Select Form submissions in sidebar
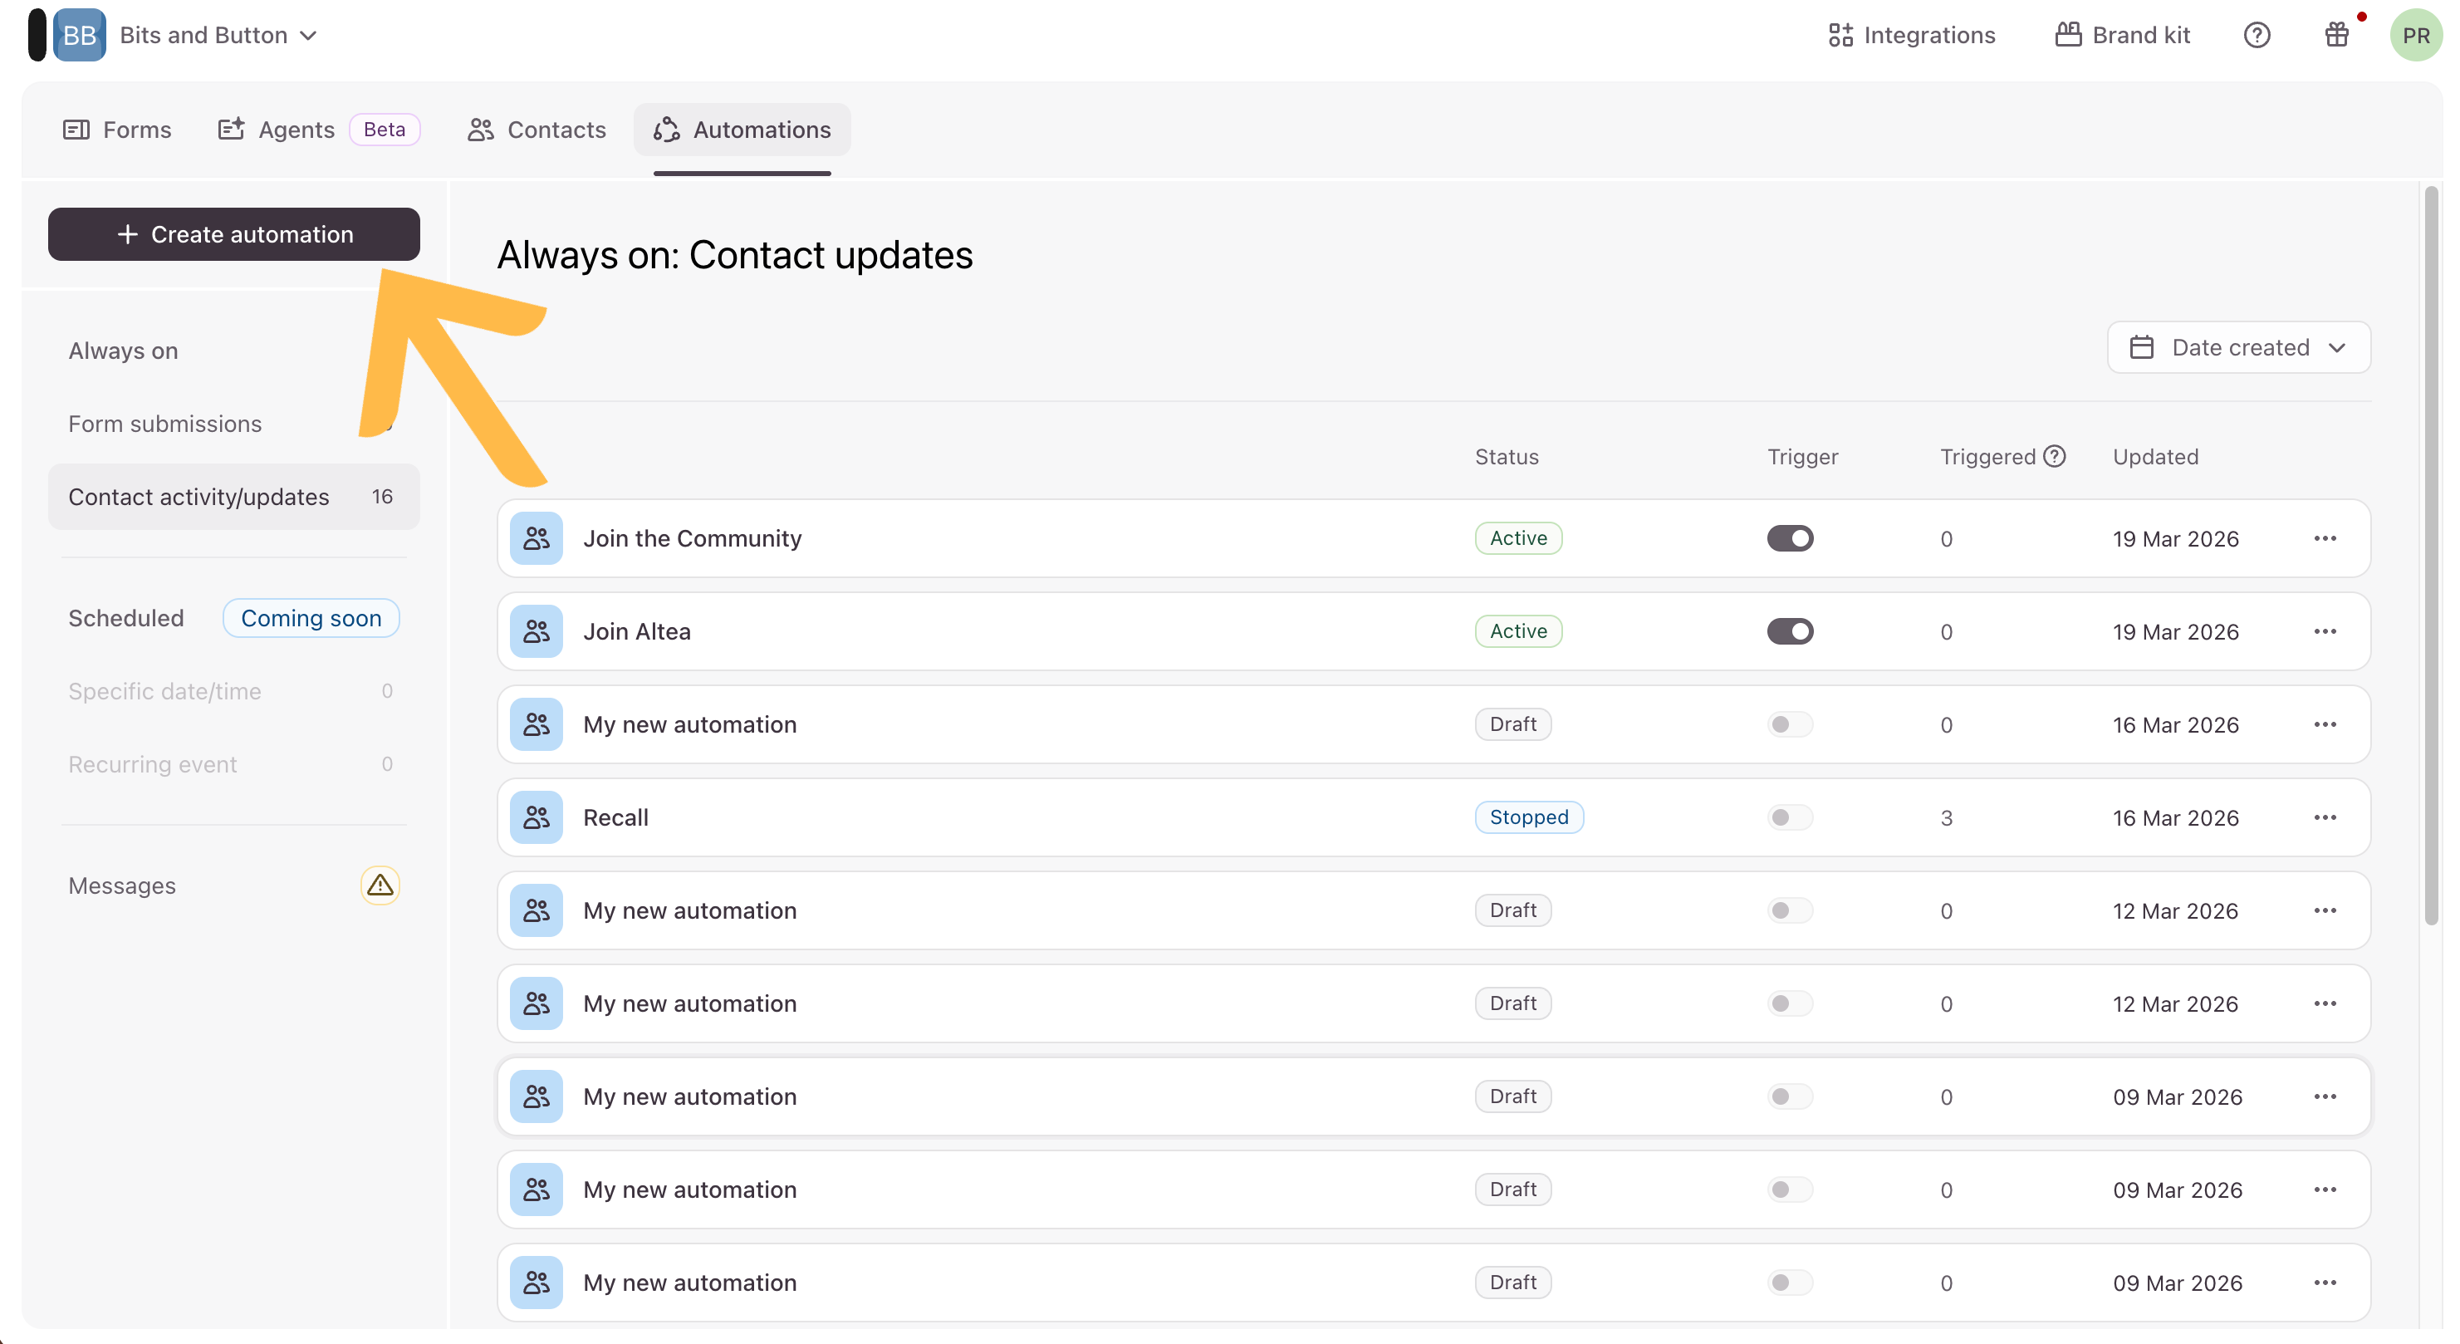Viewport: 2460px width, 1344px height. tap(165, 424)
